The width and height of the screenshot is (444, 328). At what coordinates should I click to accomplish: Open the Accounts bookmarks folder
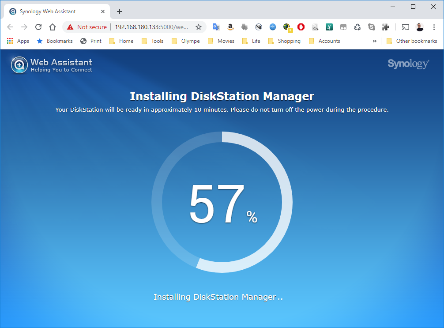tap(324, 41)
